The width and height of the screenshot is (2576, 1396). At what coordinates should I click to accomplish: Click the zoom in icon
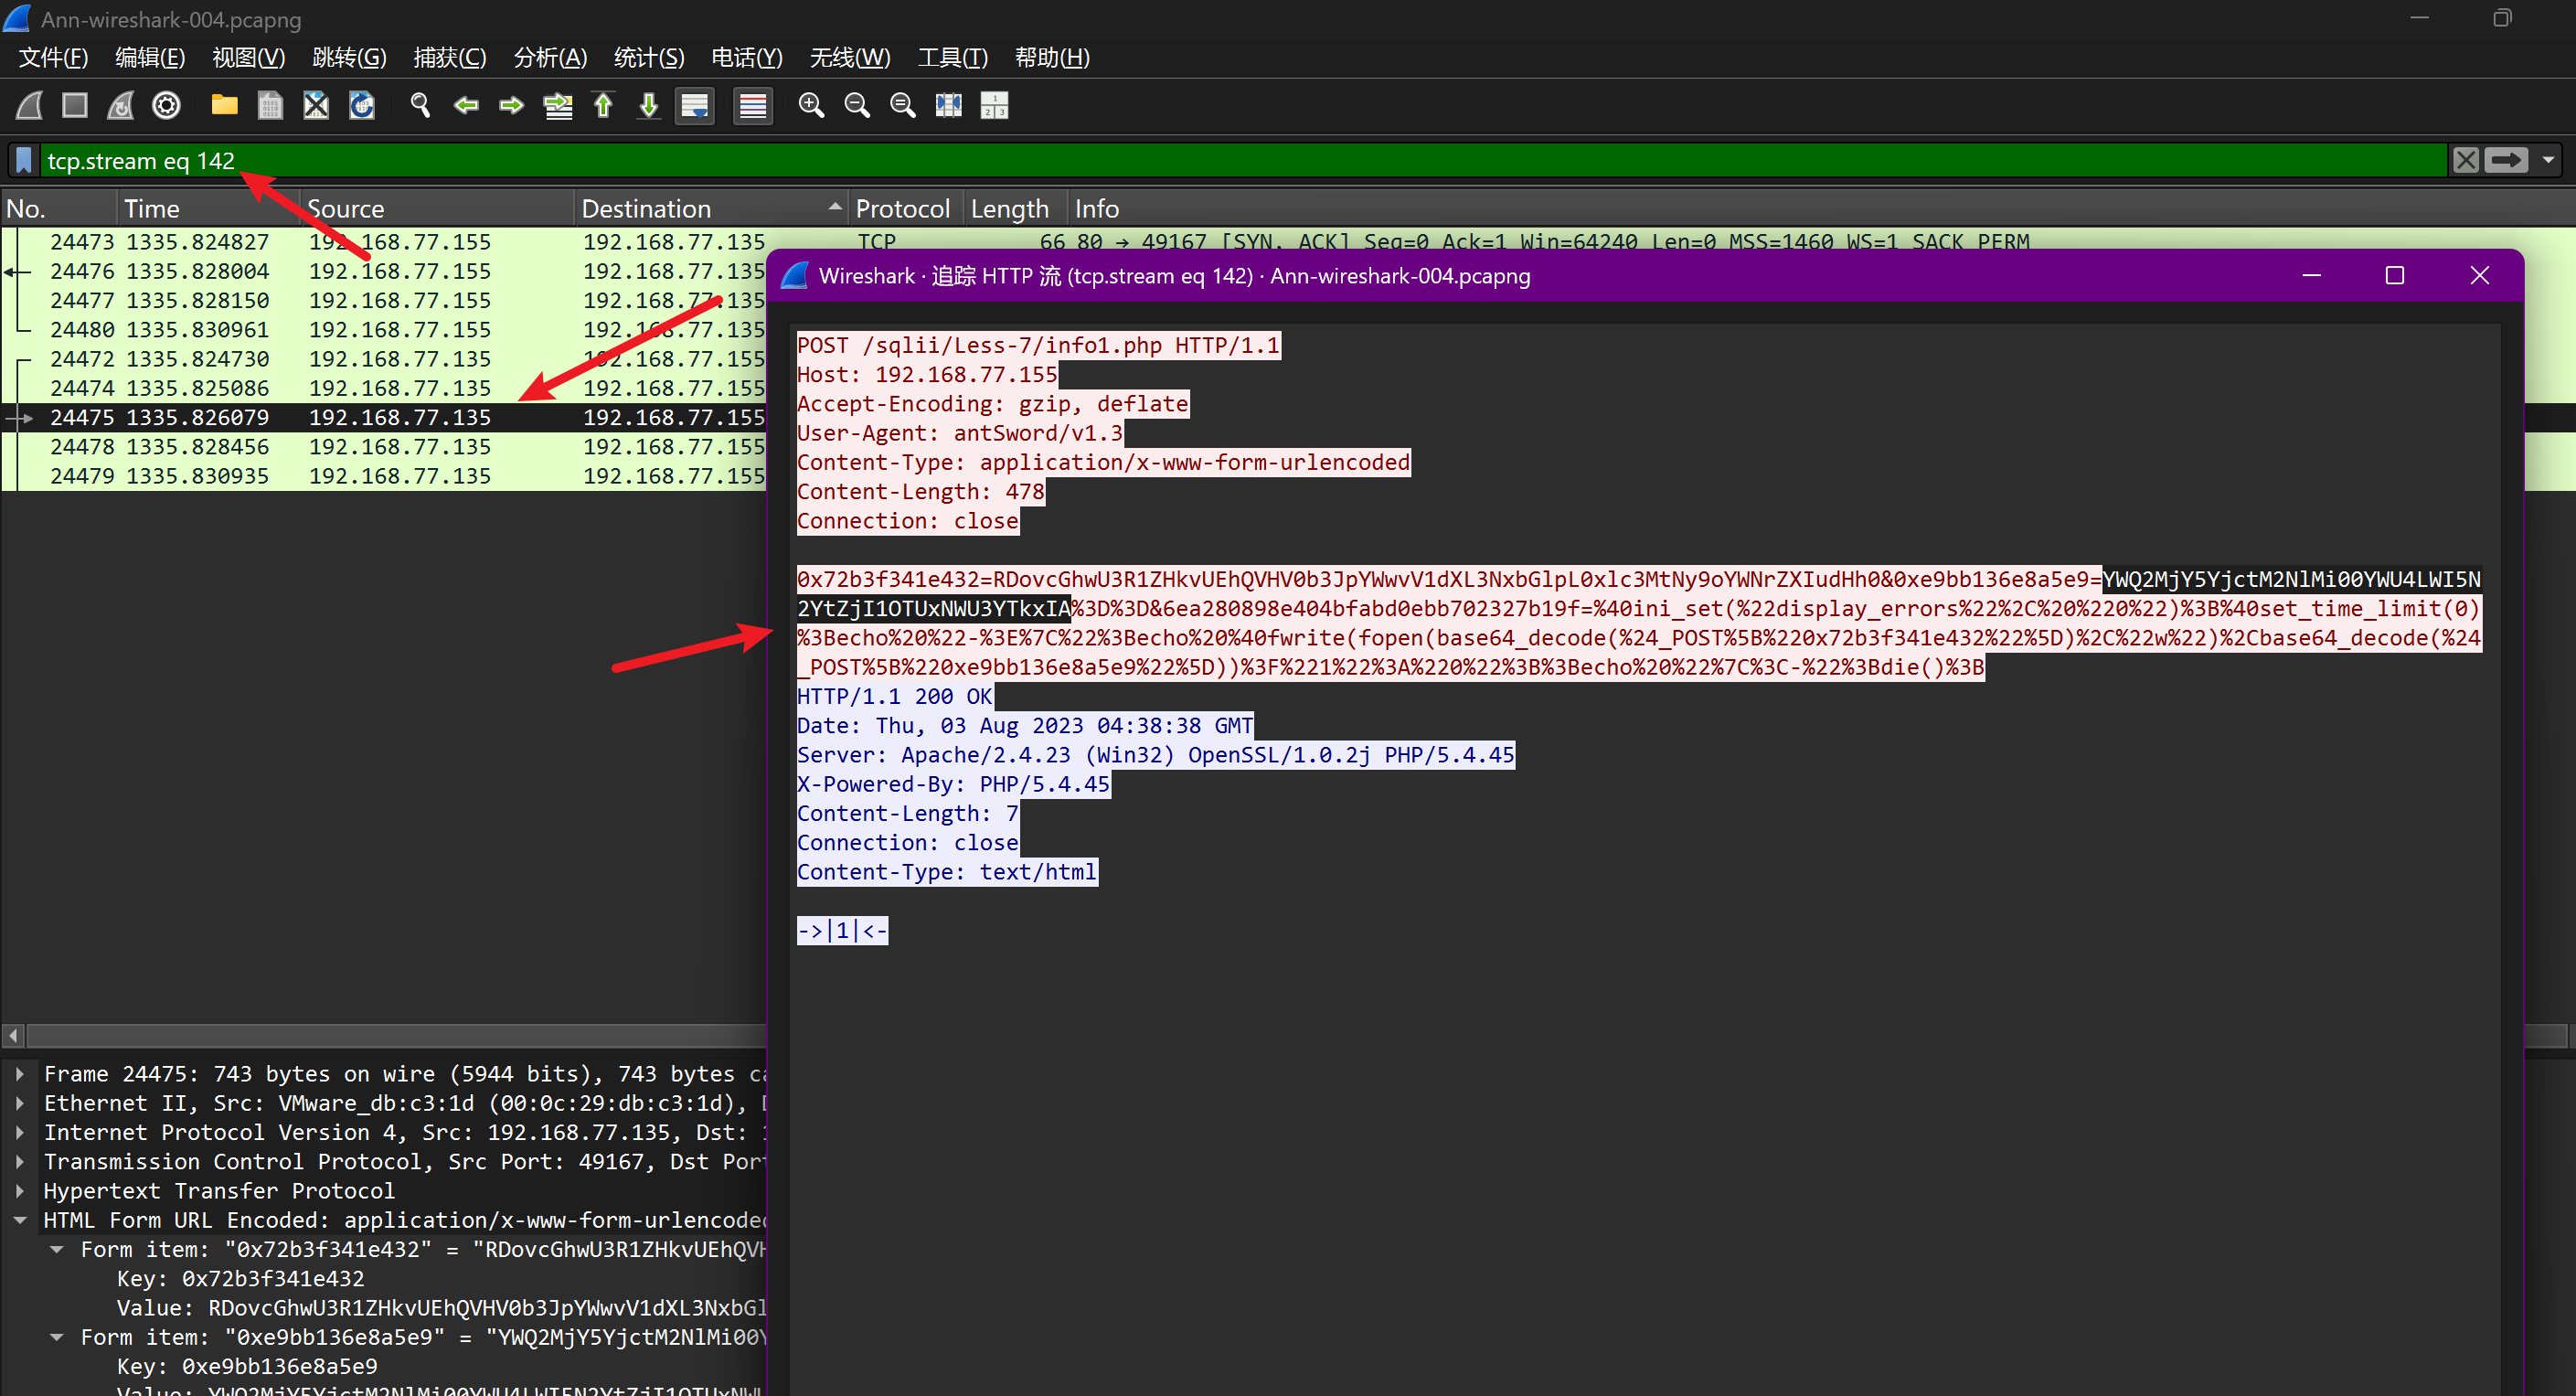(x=811, y=105)
